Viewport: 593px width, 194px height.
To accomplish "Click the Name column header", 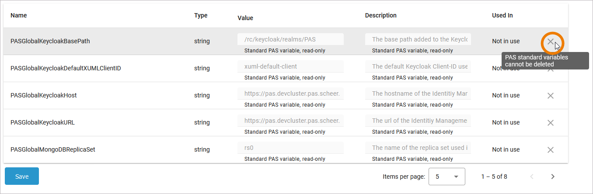I will click(19, 15).
